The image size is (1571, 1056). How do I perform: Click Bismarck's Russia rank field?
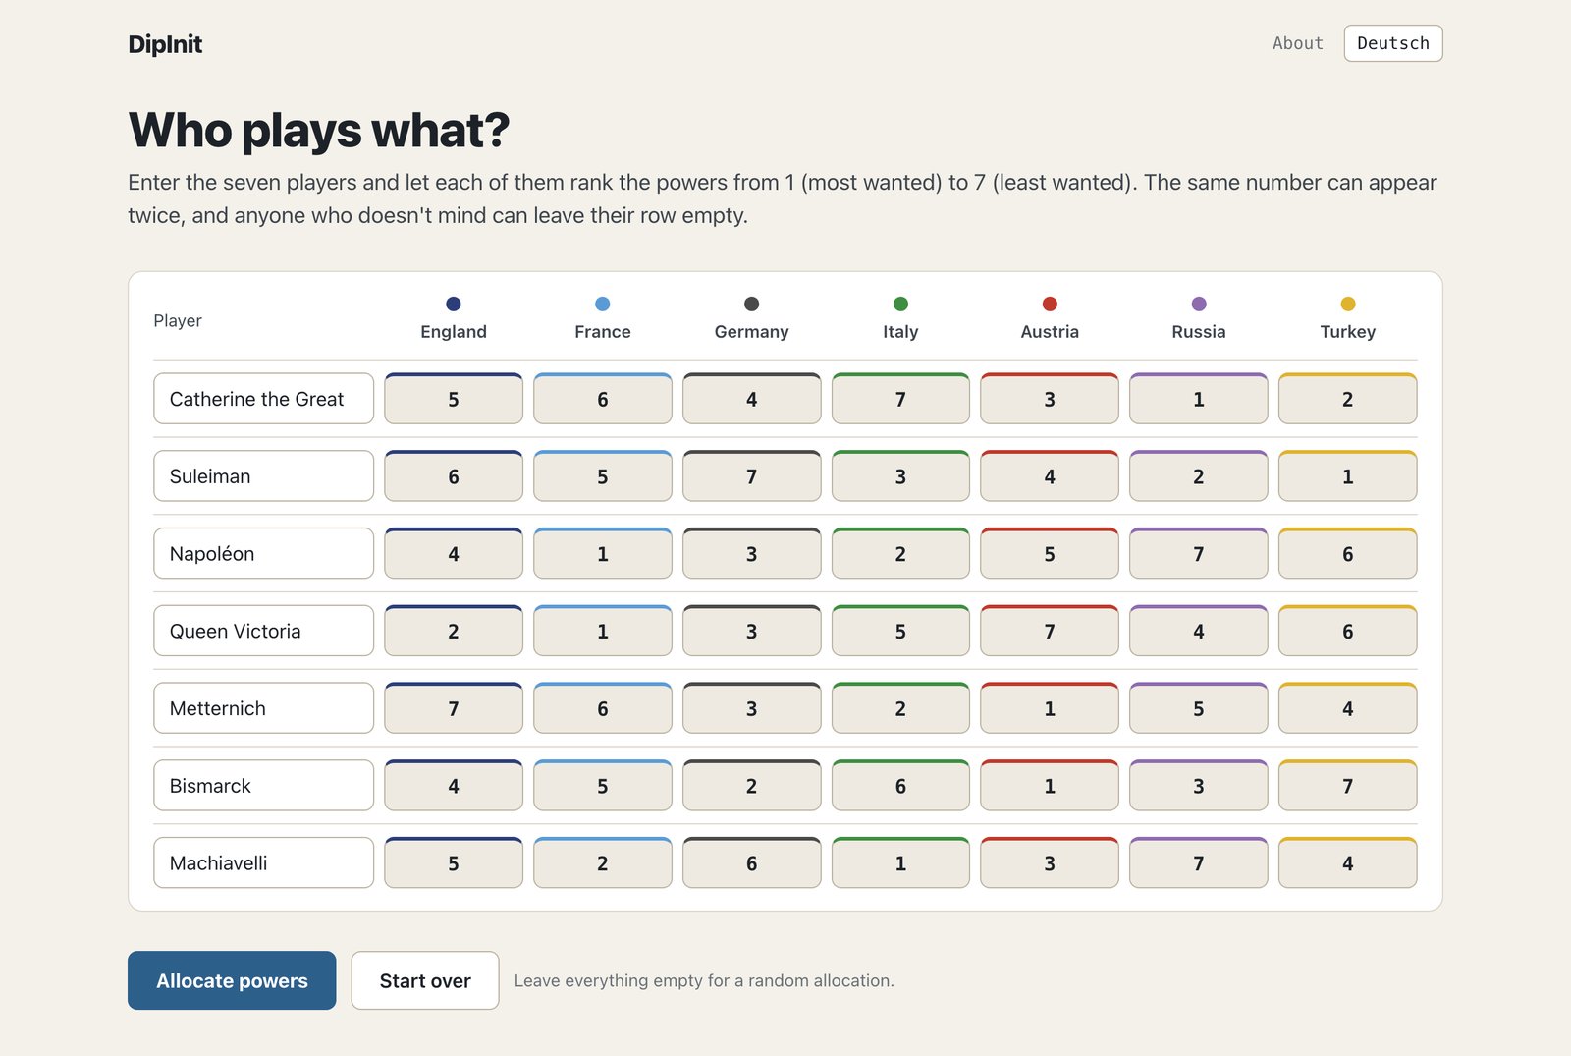pyautogui.click(x=1199, y=786)
